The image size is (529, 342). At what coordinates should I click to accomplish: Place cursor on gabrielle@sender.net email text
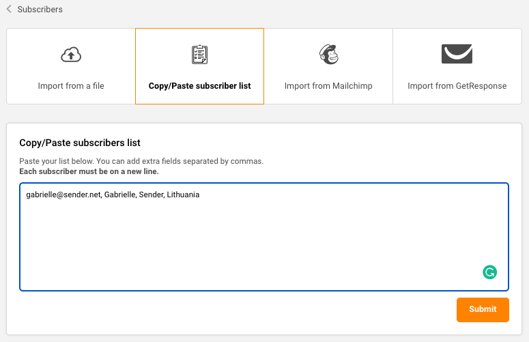click(x=63, y=195)
